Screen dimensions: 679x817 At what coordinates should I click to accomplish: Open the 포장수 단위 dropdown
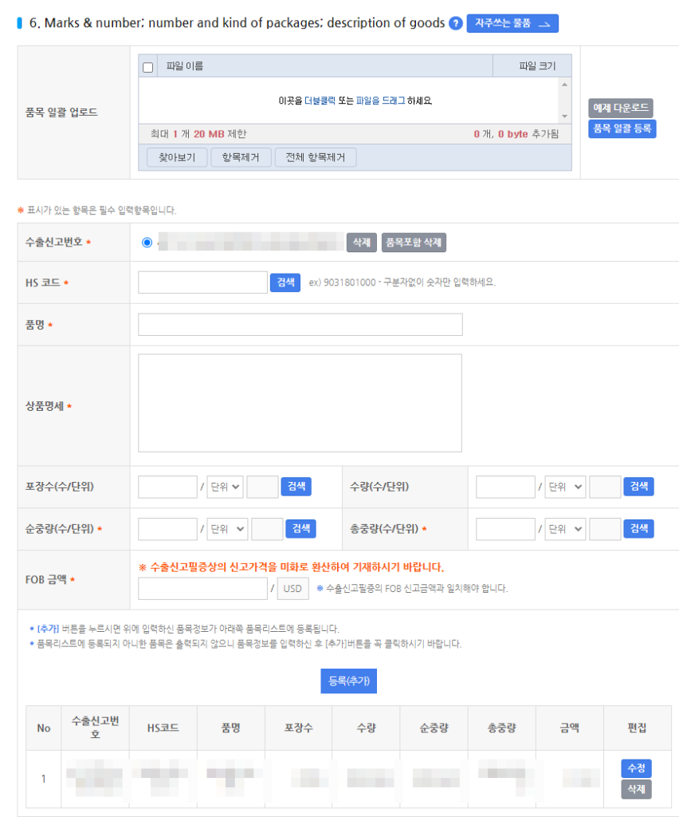[x=226, y=487]
